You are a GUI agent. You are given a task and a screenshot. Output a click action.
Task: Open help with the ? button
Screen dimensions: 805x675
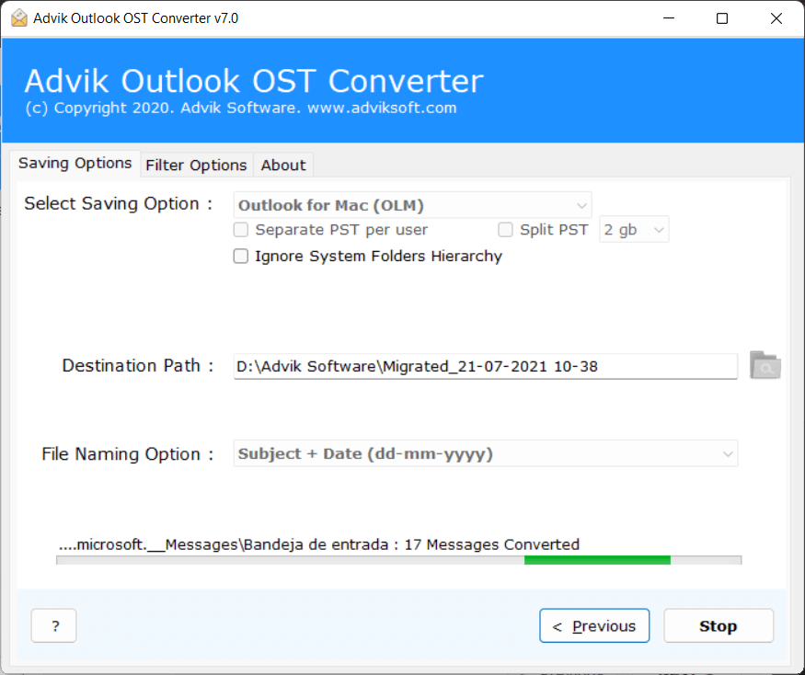54,625
